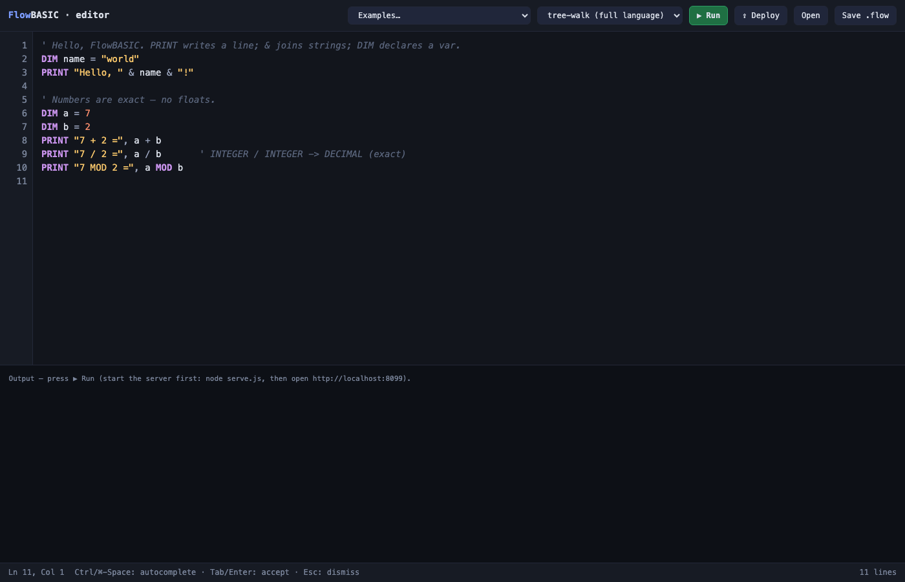The image size is (905, 582).
Task: Open a file with Open button
Action: pyautogui.click(x=811, y=16)
